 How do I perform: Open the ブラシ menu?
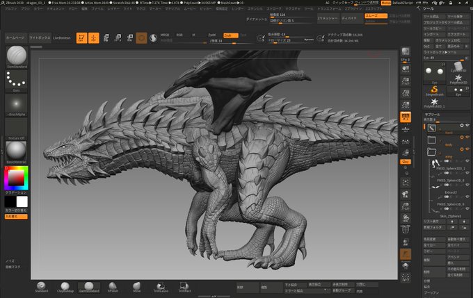25,9
